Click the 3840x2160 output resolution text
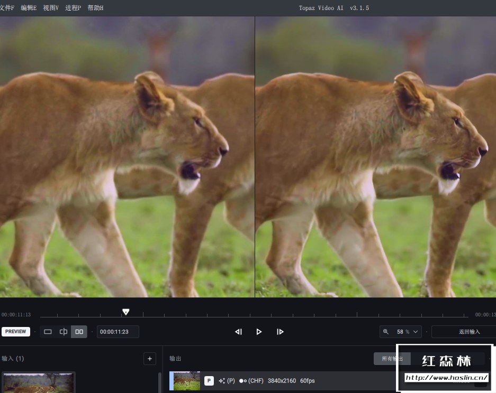496x393 pixels. 282,381
